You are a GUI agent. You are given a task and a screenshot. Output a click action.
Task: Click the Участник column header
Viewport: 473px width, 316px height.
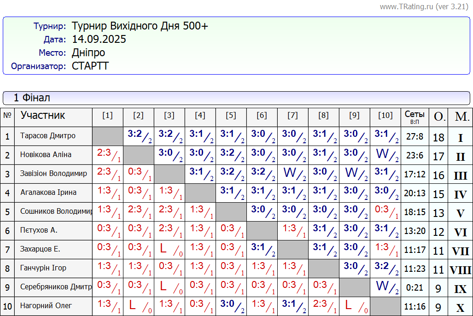[43, 115]
